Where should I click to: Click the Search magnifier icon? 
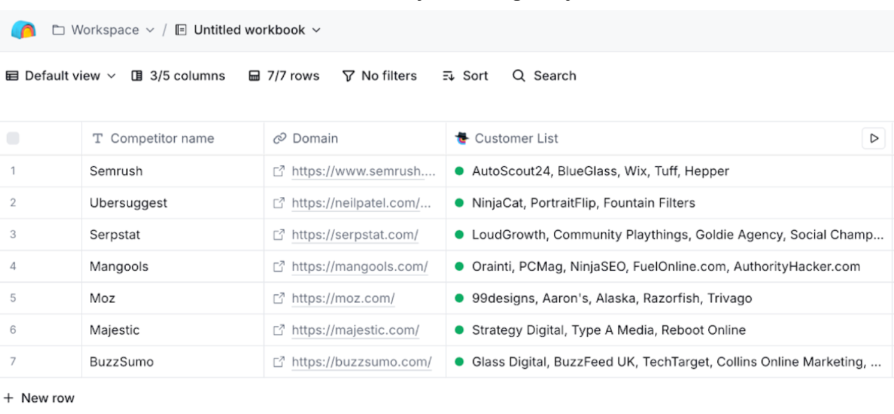click(x=519, y=76)
